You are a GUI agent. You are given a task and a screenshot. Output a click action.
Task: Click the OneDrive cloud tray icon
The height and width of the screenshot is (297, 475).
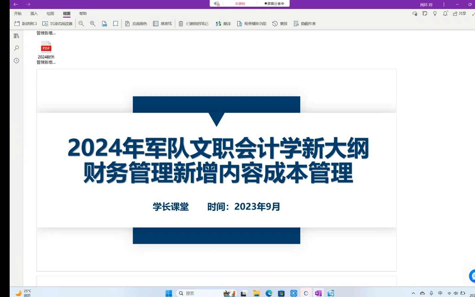click(422, 293)
